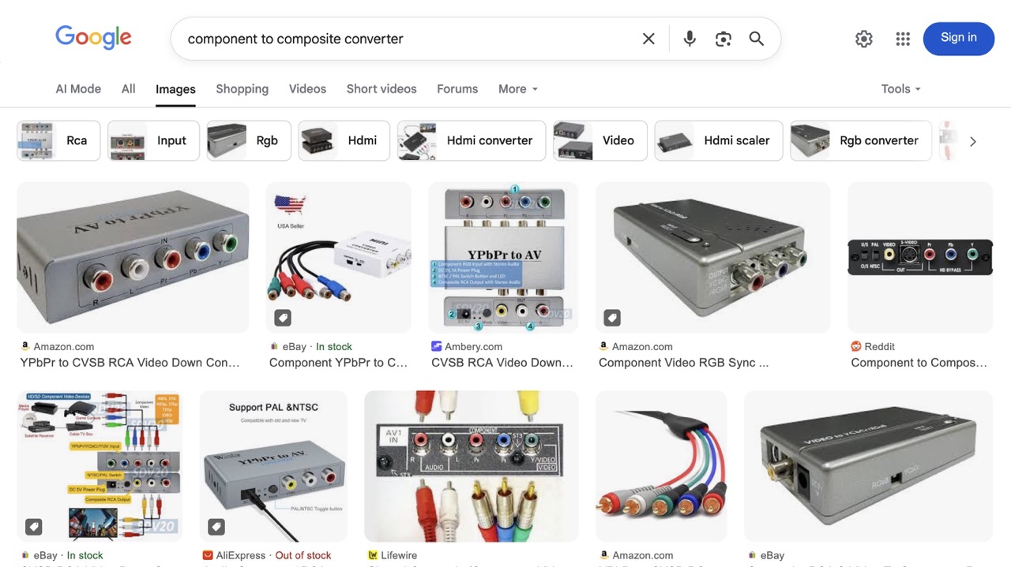Click the product tag icon on the eBay USA Seller image
The height and width of the screenshot is (567, 1011).
pos(283,318)
